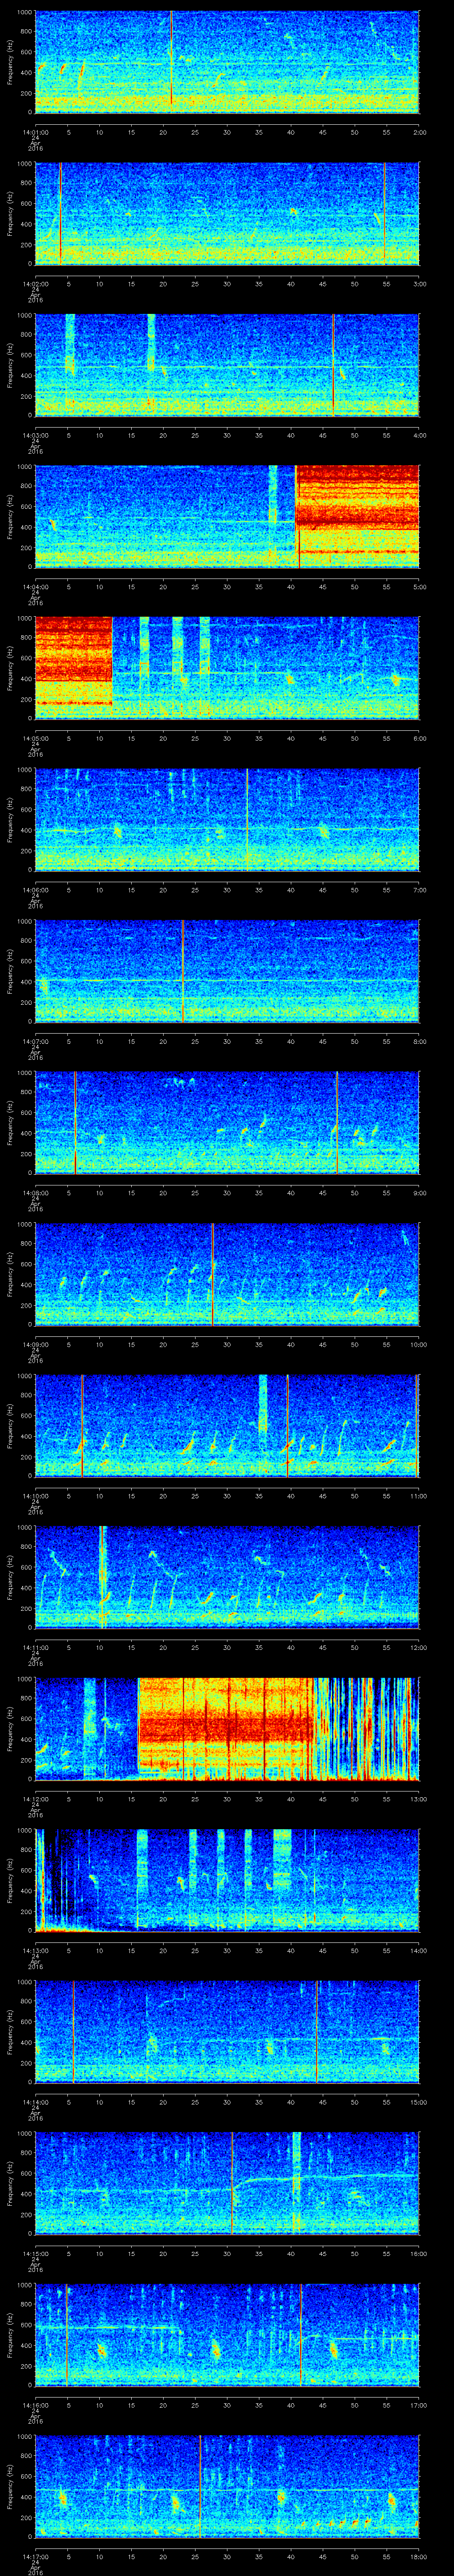The height and width of the screenshot is (2576, 454).
Task: Click the 2:00 end-of-axis label
Action: pos(419,131)
